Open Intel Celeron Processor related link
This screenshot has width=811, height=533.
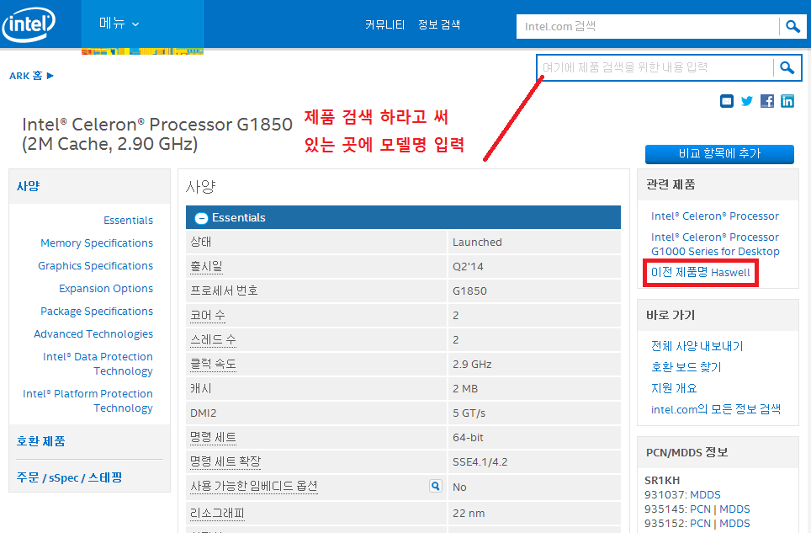[x=715, y=216]
